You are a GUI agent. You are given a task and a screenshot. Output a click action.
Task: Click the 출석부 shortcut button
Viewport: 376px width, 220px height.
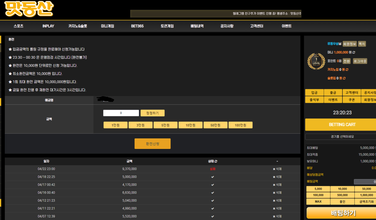tap(314, 100)
